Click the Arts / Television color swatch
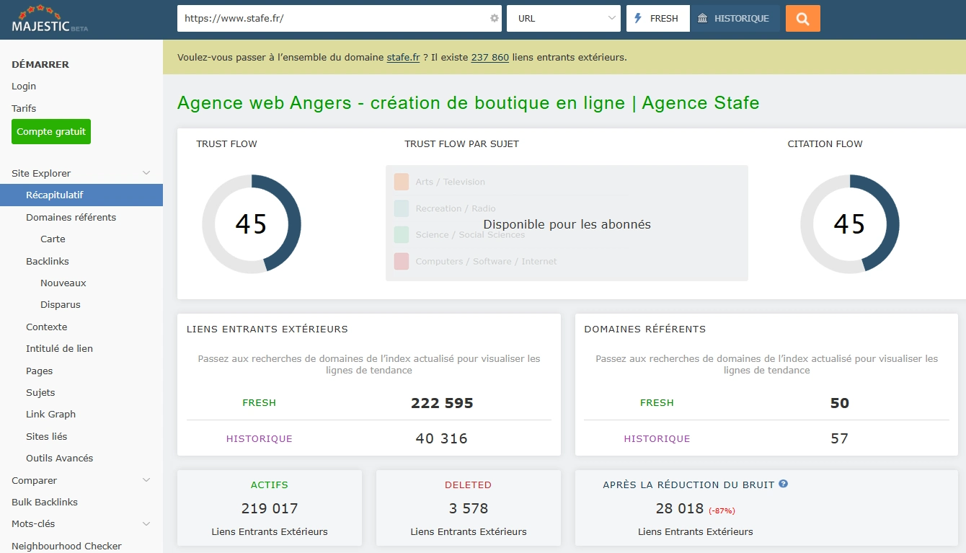 point(401,182)
